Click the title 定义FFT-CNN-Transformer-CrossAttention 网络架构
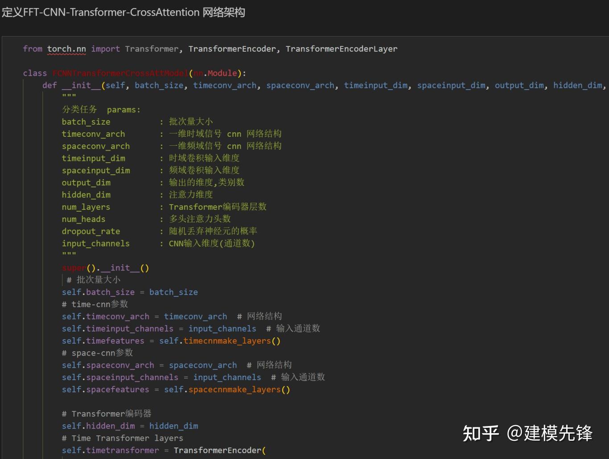This screenshot has height=459, width=609. coord(123,12)
